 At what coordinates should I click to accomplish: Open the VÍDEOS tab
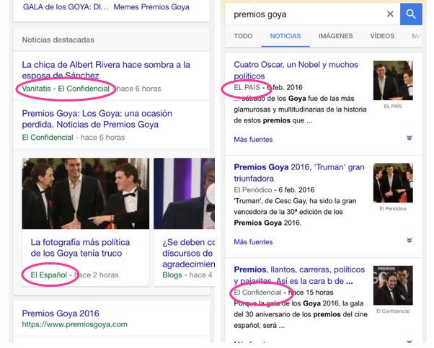(382, 36)
